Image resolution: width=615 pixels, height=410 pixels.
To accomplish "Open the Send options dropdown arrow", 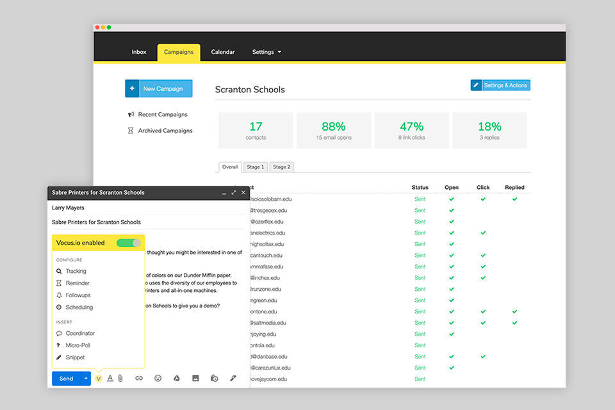I will click(x=86, y=379).
